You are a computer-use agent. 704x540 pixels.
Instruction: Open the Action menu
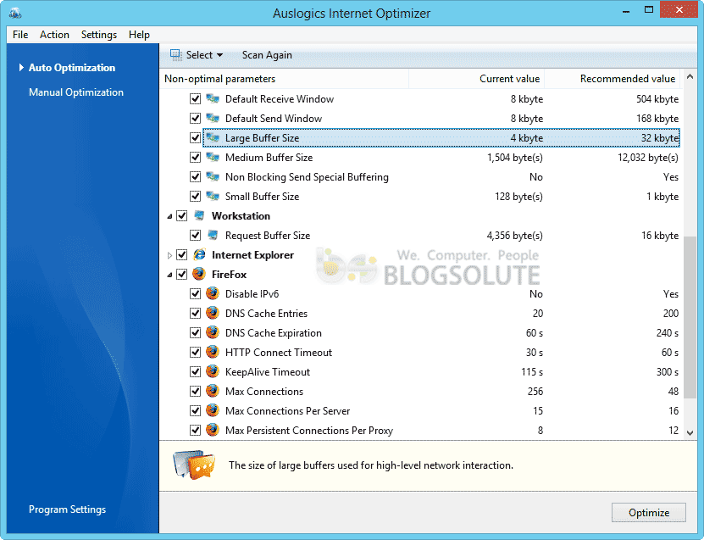(x=54, y=35)
